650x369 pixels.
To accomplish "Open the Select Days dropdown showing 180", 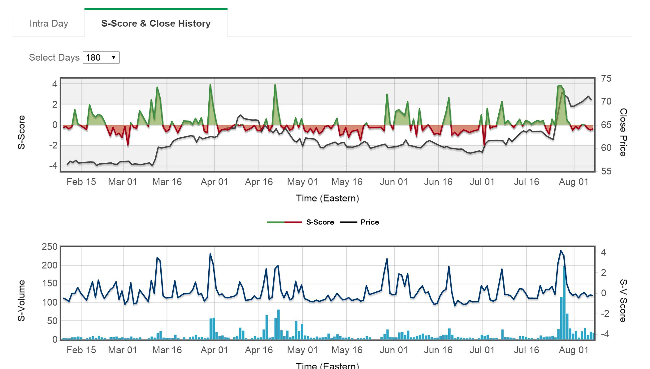I will coord(101,58).
